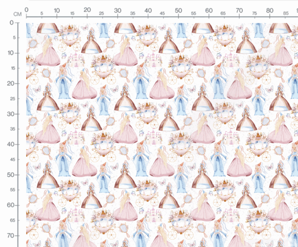The width and height of the screenshot is (298, 247).
Task: Click the 10 mark on the vertical ruler
Action: 11,53
